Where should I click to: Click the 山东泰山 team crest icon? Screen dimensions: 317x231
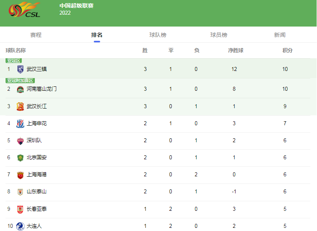tap(20, 192)
